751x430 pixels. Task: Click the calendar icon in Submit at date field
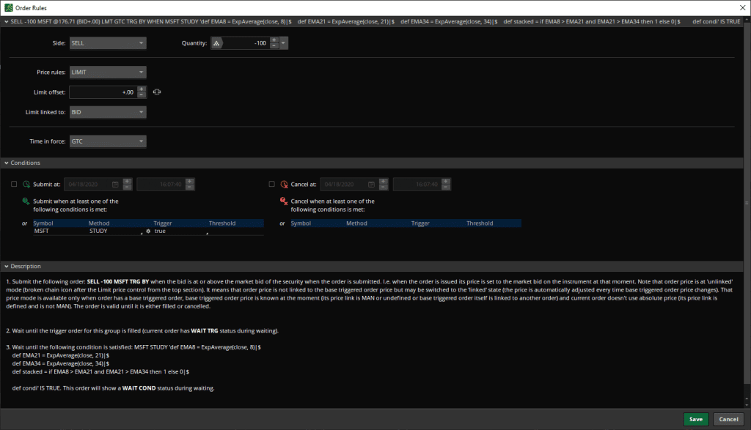click(x=115, y=184)
